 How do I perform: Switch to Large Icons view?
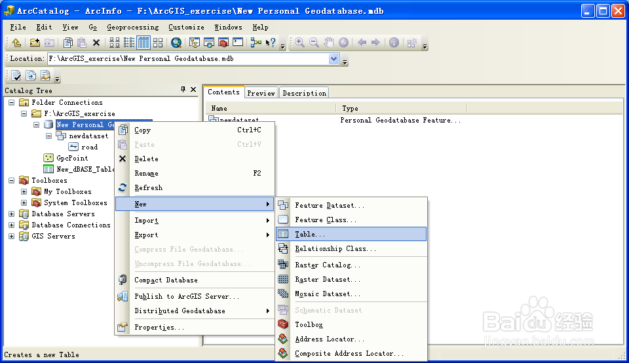click(115, 43)
